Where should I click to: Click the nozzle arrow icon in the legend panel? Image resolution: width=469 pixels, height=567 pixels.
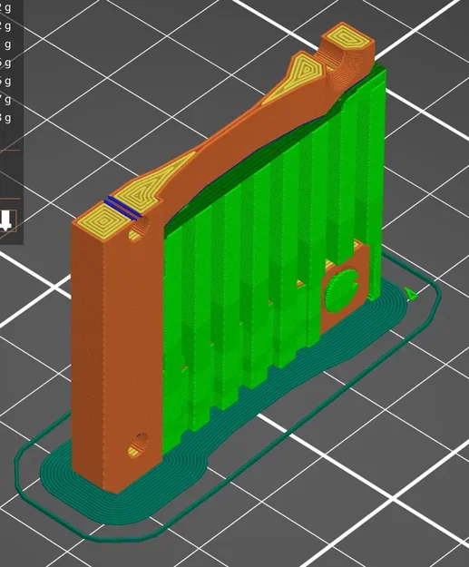point(7,220)
